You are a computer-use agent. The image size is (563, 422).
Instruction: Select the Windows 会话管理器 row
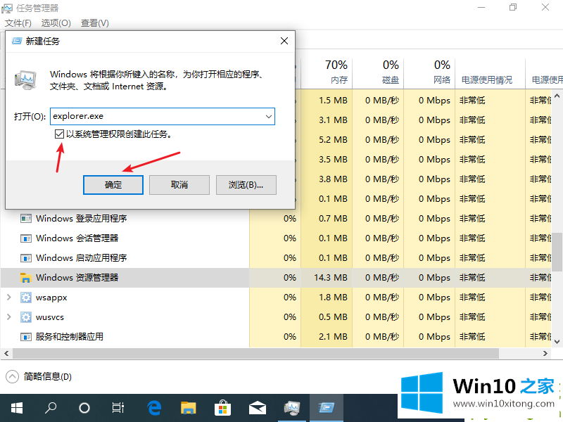(x=276, y=238)
